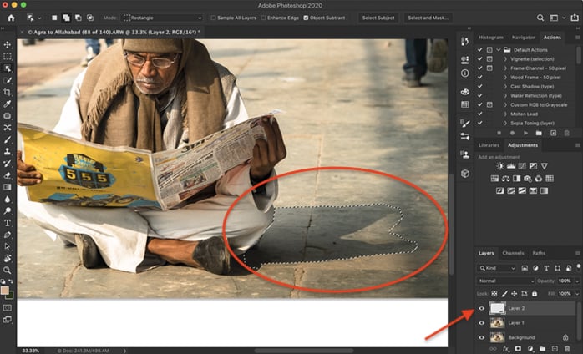Click the share icon at top right
This screenshot has width=583, height=354.
[x=575, y=18]
